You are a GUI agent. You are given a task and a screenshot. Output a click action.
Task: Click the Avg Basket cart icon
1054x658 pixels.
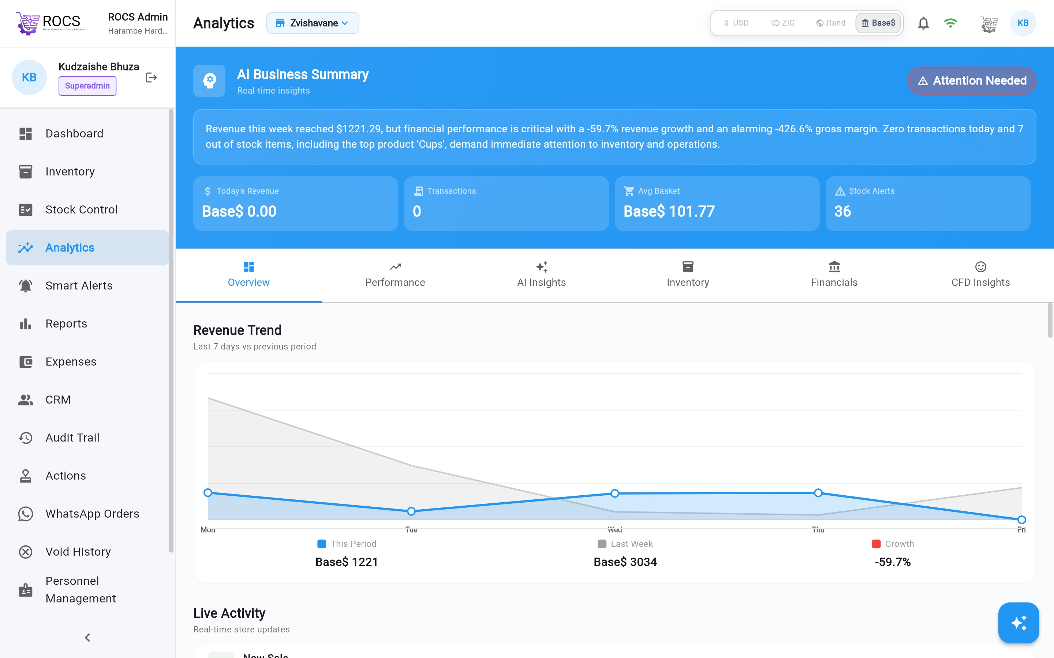pos(629,191)
